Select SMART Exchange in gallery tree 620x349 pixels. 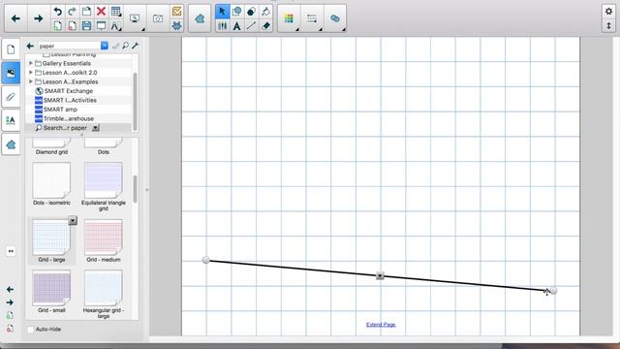point(68,91)
